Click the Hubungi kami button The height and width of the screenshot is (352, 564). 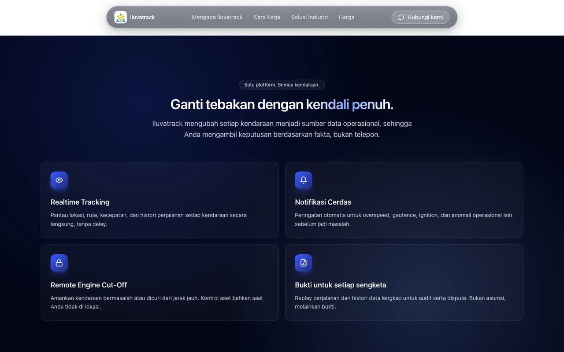point(420,17)
